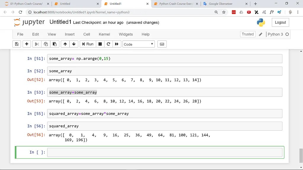The width and height of the screenshot is (303, 170).
Task: Click Out[53] array output text
Action: (x=125, y=101)
